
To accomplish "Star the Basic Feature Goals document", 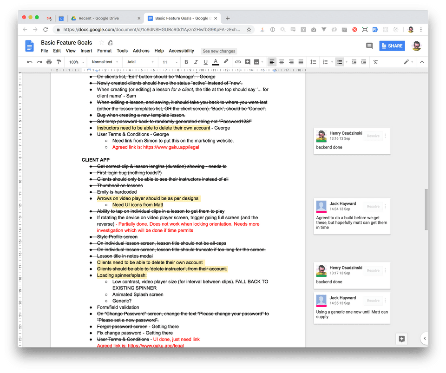I will click(x=102, y=43).
